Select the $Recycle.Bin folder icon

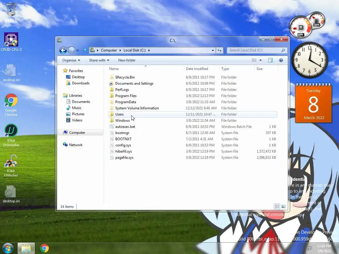click(112, 77)
